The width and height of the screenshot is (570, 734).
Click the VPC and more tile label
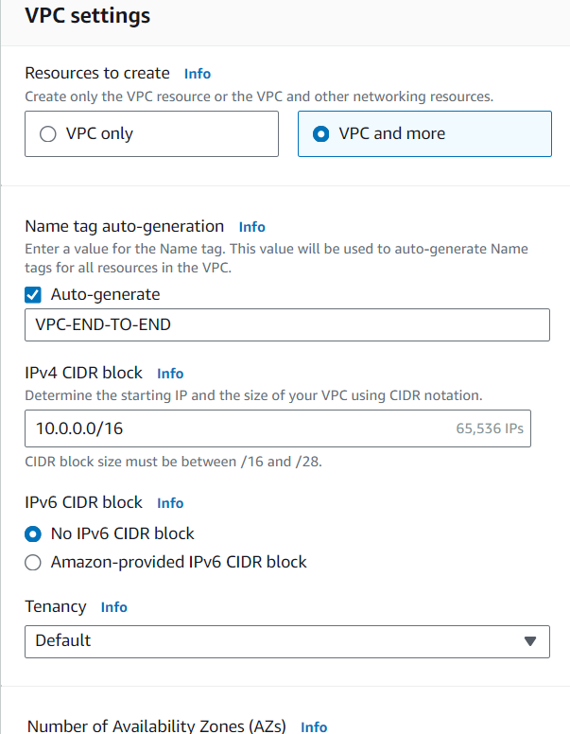pyautogui.click(x=391, y=133)
